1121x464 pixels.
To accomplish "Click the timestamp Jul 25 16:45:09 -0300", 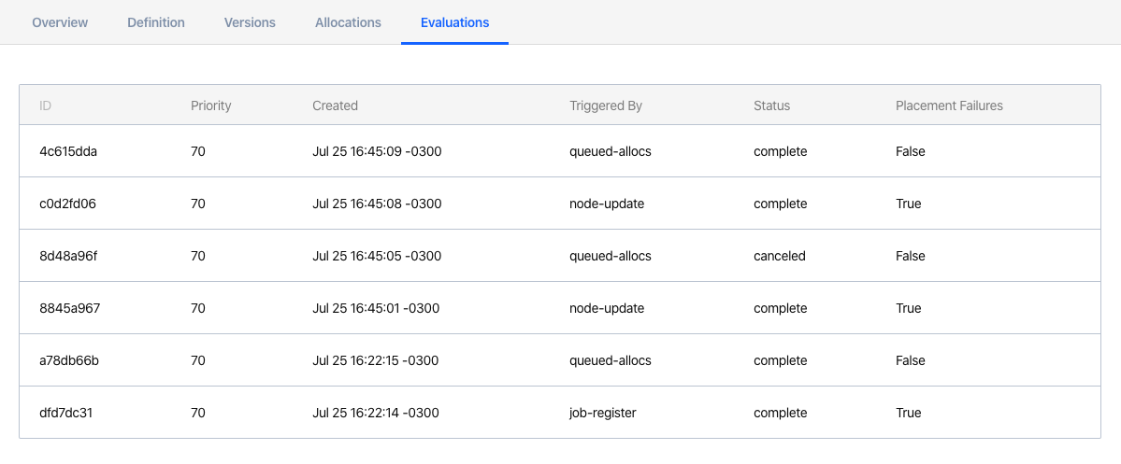I will pyautogui.click(x=377, y=151).
